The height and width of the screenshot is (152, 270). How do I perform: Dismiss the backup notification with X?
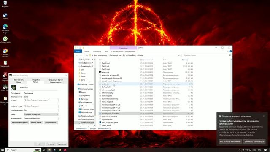coord(264,116)
